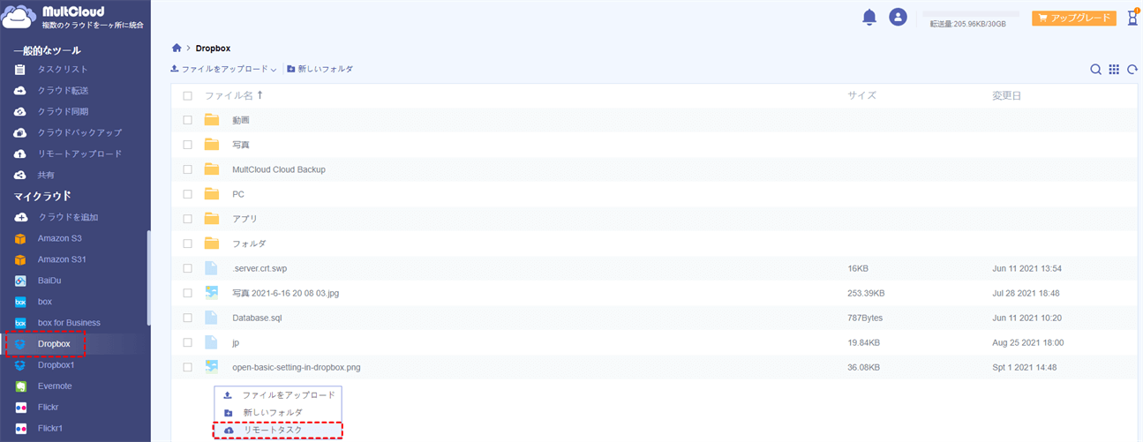Click the transfer quota progress bar
Viewport: 1143px width, 442px height.
click(x=971, y=14)
